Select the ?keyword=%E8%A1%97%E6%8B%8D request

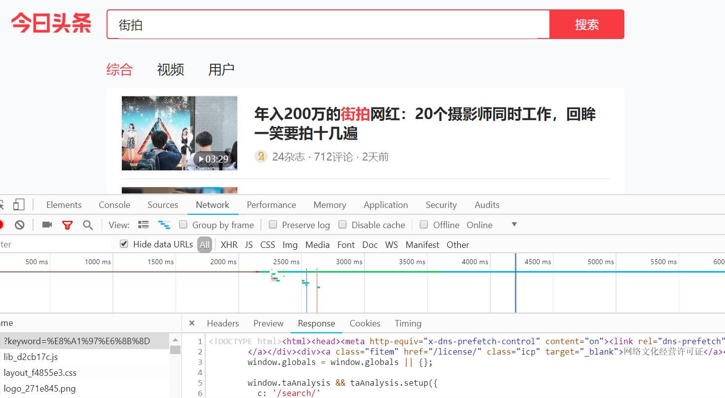pos(84,341)
